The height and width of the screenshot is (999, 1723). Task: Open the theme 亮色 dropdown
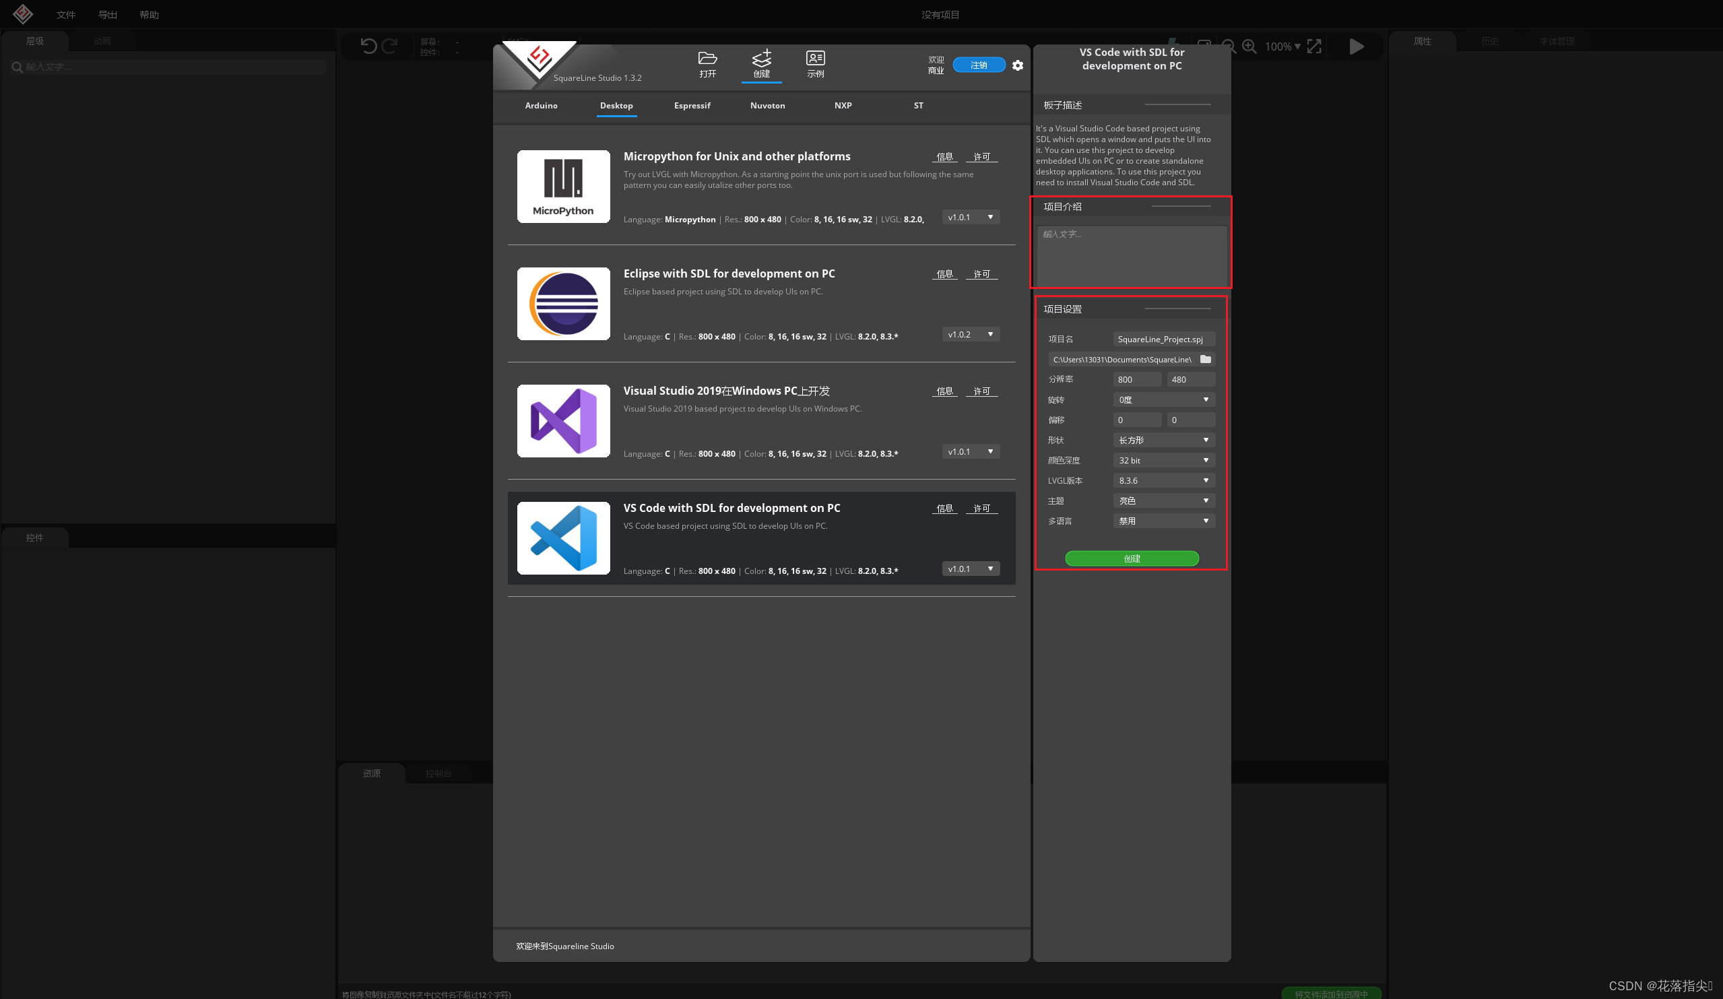click(x=1163, y=501)
